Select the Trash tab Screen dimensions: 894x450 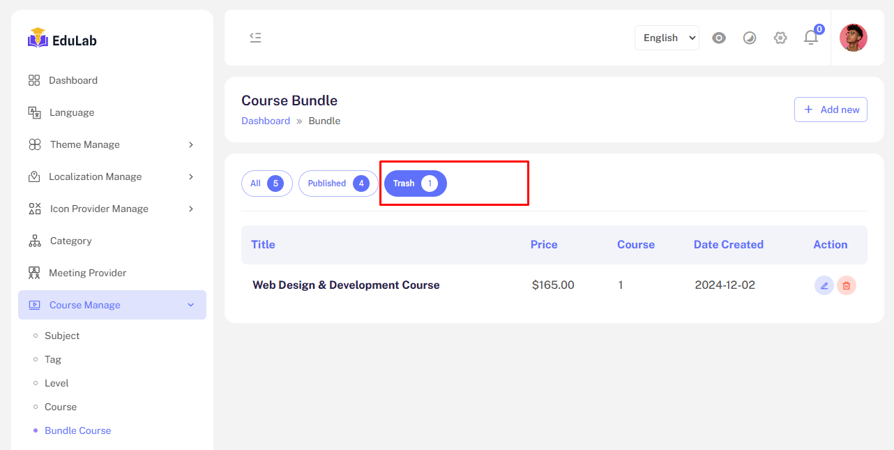point(415,183)
